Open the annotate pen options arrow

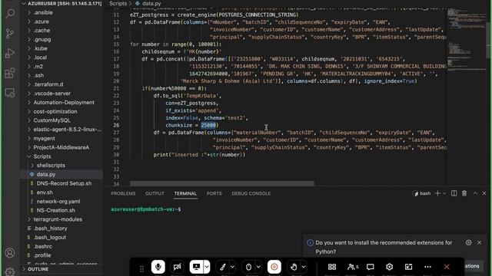tap(232, 267)
